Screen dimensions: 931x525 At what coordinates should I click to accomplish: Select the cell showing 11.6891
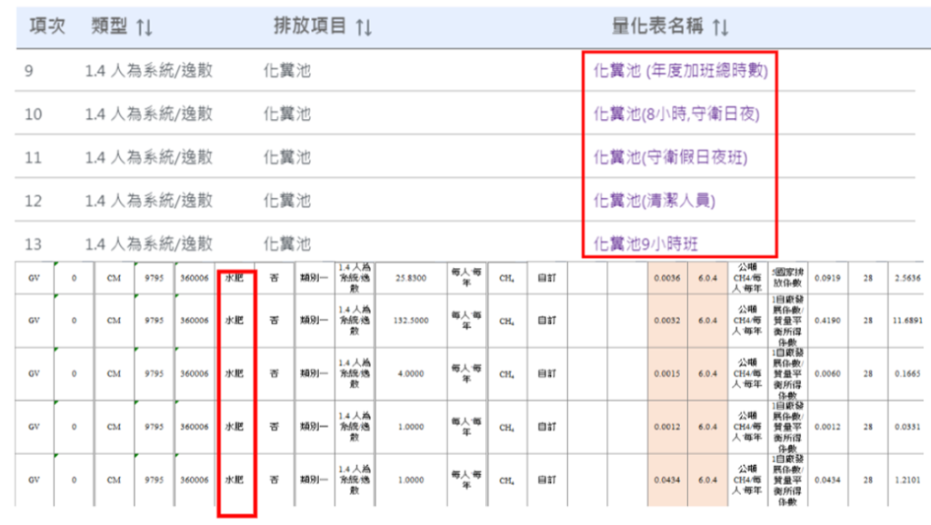(908, 320)
